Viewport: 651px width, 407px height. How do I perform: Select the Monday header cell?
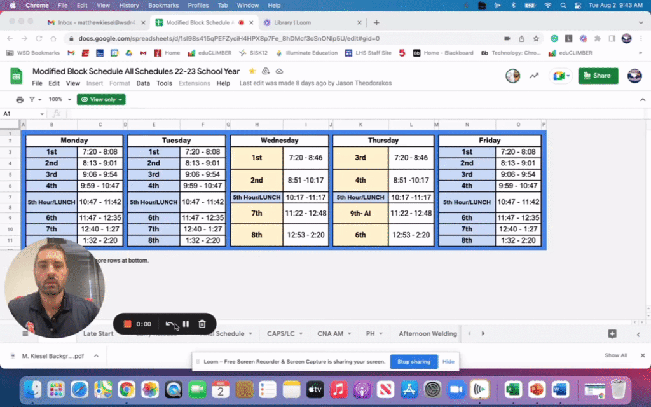pos(74,141)
